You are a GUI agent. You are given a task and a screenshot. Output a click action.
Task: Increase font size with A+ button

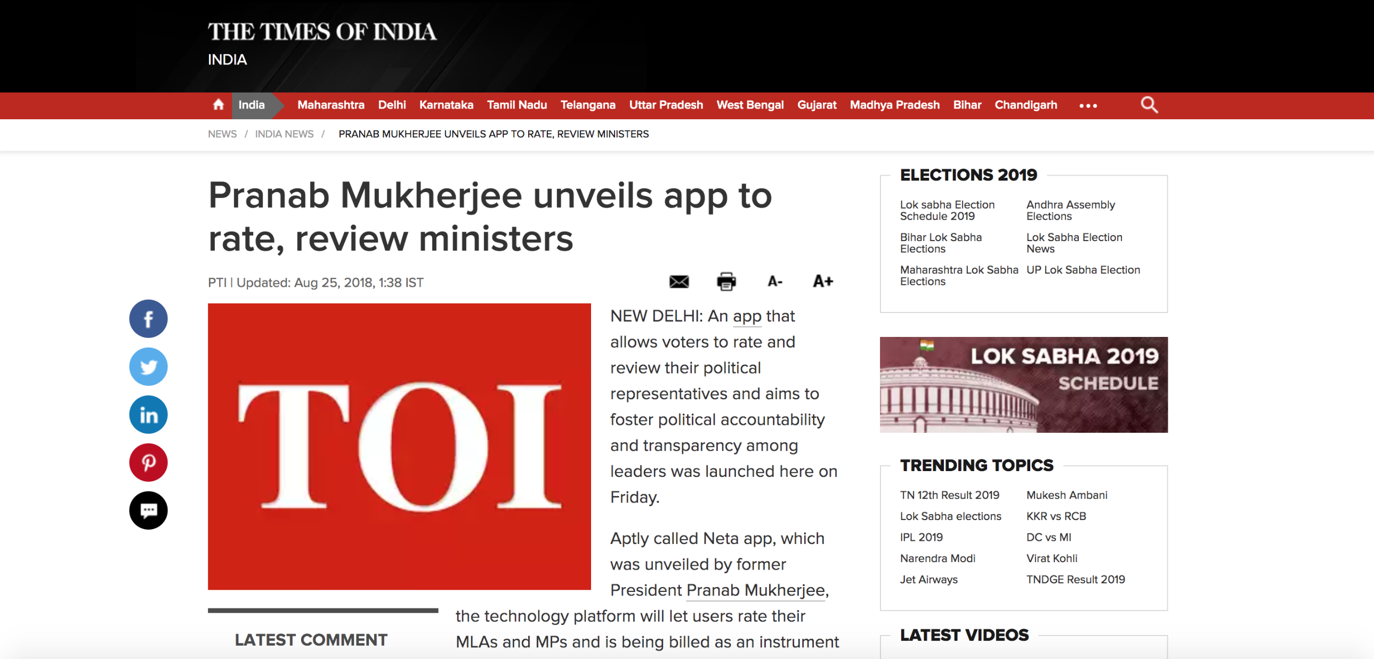click(x=822, y=281)
